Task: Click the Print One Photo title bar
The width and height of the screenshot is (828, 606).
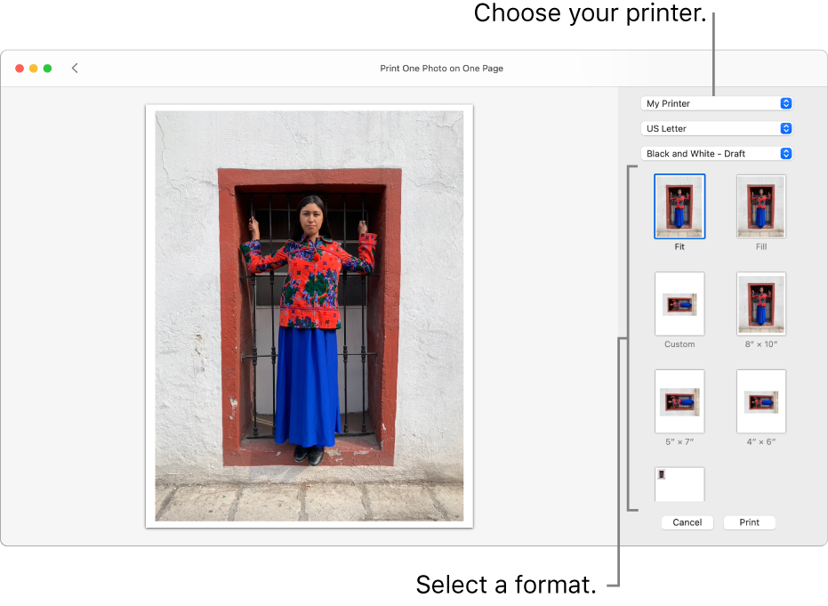Action: pyautogui.click(x=442, y=68)
